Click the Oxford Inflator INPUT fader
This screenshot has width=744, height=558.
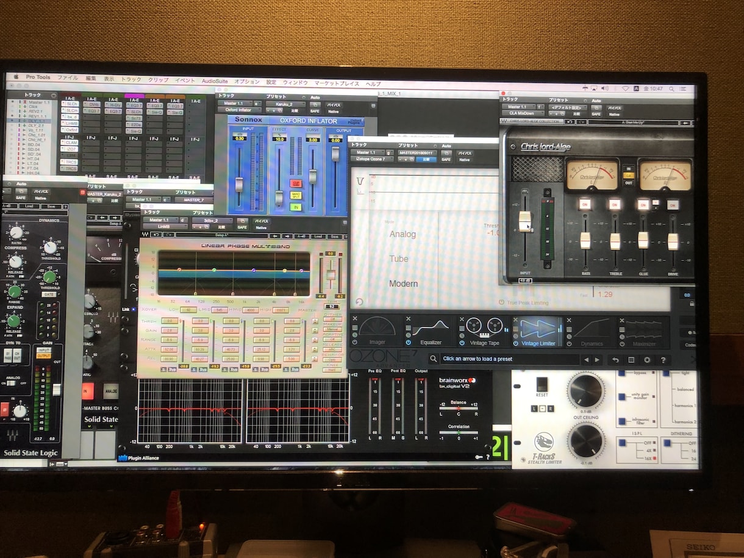(239, 184)
